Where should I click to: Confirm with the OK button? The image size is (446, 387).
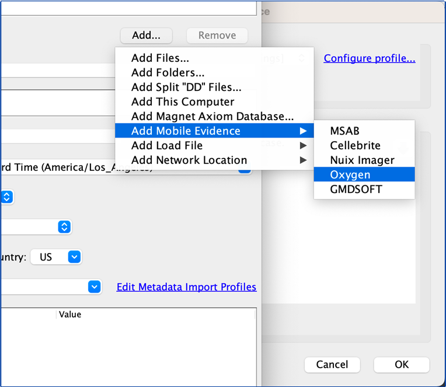point(402,365)
